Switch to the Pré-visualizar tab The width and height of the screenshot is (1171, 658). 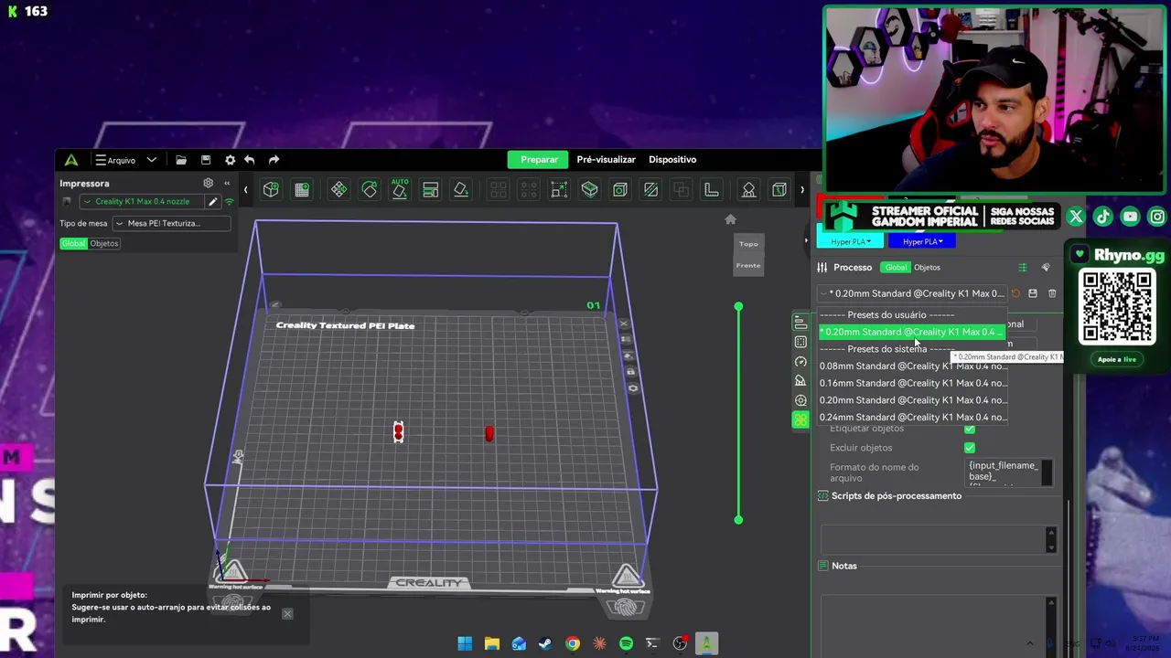click(x=606, y=160)
